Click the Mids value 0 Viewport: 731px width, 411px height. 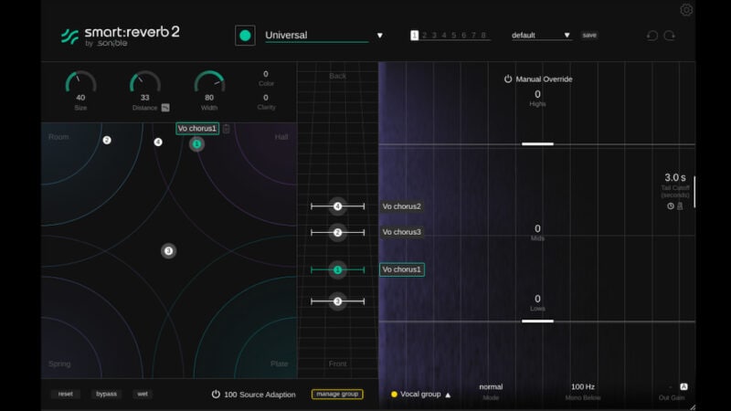(537, 229)
